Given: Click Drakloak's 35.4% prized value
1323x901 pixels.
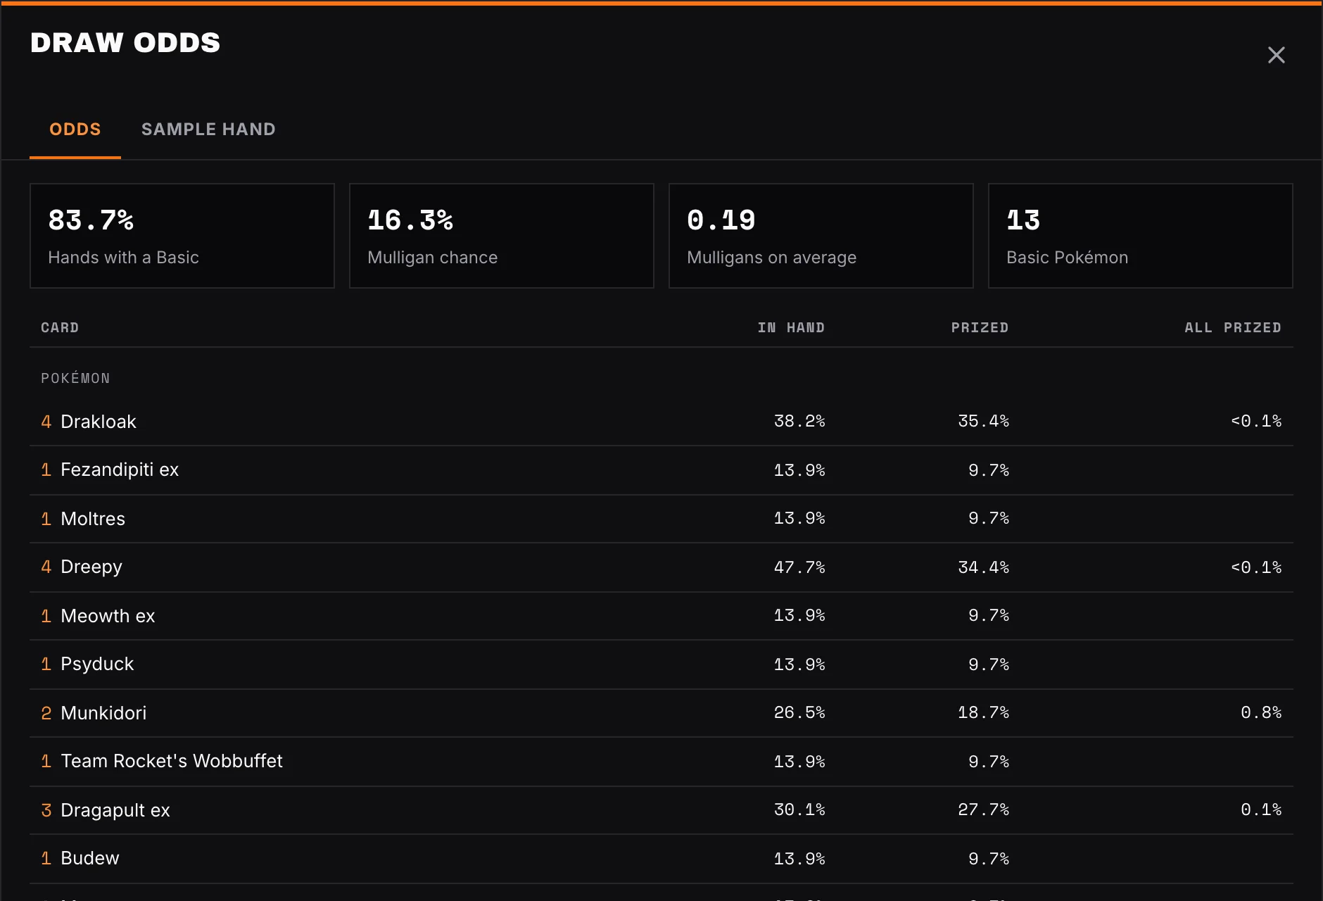Looking at the screenshot, I should pyautogui.click(x=984, y=421).
